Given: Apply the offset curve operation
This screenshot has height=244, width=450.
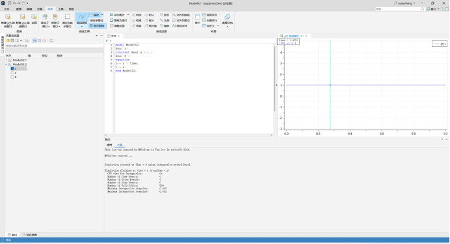Looking at the screenshot, I should pyautogui.click(x=165, y=26).
